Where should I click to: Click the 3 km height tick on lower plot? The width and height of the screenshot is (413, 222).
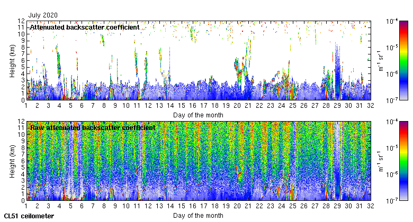point(23,181)
